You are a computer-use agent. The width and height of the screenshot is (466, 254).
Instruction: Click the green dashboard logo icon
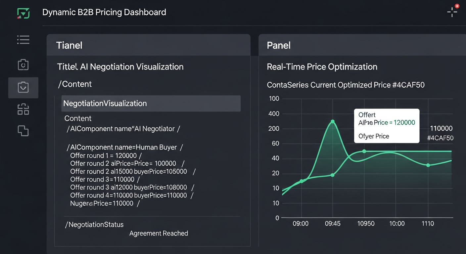(x=23, y=13)
